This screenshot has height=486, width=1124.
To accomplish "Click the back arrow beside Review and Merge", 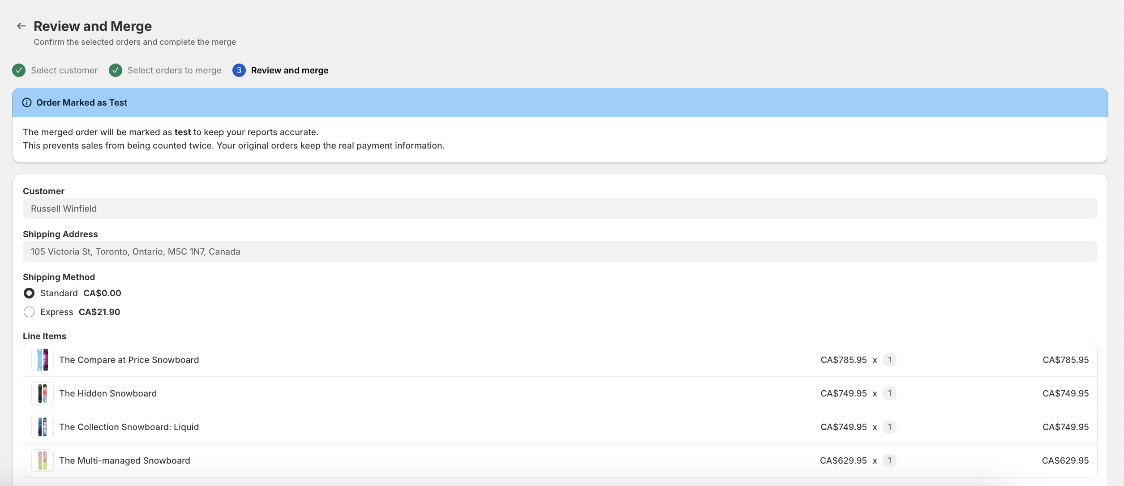I will (21, 26).
